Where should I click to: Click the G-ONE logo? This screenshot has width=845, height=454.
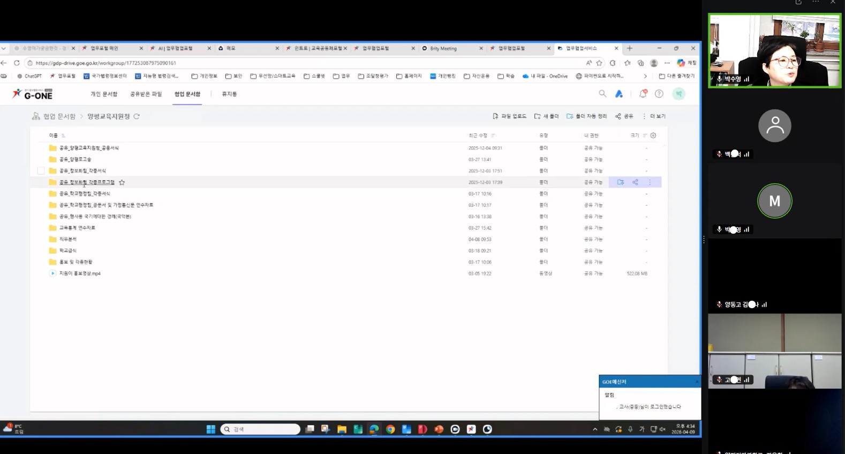pos(33,94)
